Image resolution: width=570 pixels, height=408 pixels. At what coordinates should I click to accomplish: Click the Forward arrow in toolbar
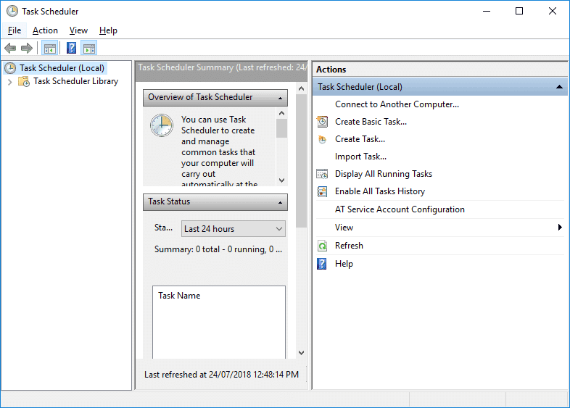pyautogui.click(x=27, y=48)
